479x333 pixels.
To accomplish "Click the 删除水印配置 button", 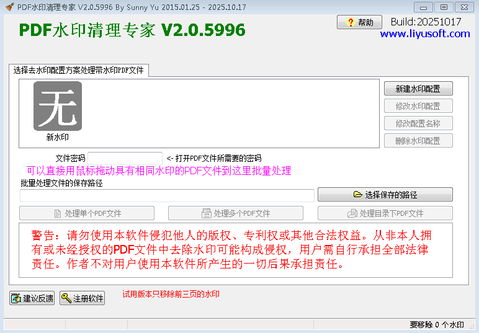I will (x=418, y=141).
